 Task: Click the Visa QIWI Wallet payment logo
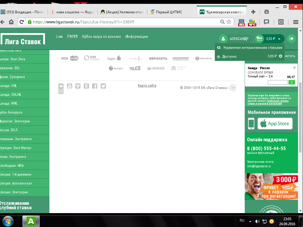[x=92, y=58]
